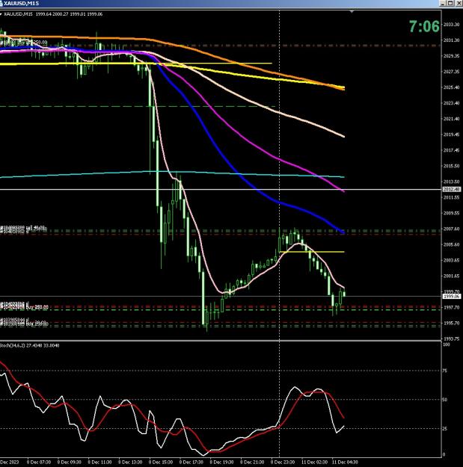Click the '8 Dec 15:30' time axis label
463x467 pixels.
click(x=161, y=463)
